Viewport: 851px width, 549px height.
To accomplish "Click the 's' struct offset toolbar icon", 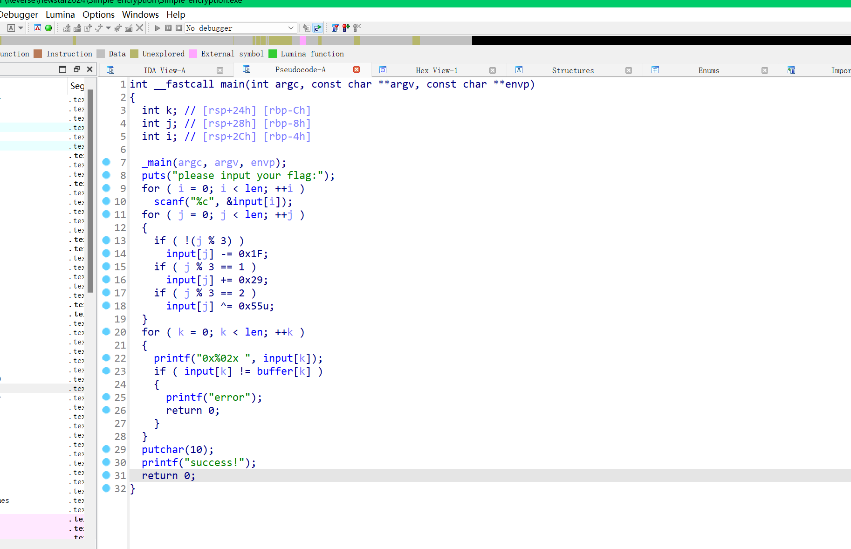I will pyautogui.click(x=99, y=28).
